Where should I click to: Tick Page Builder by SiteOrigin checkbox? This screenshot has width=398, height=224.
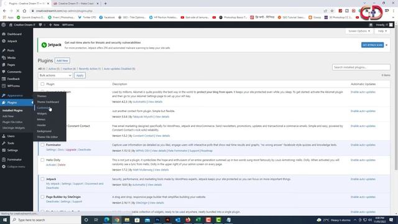[x=42, y=197]
